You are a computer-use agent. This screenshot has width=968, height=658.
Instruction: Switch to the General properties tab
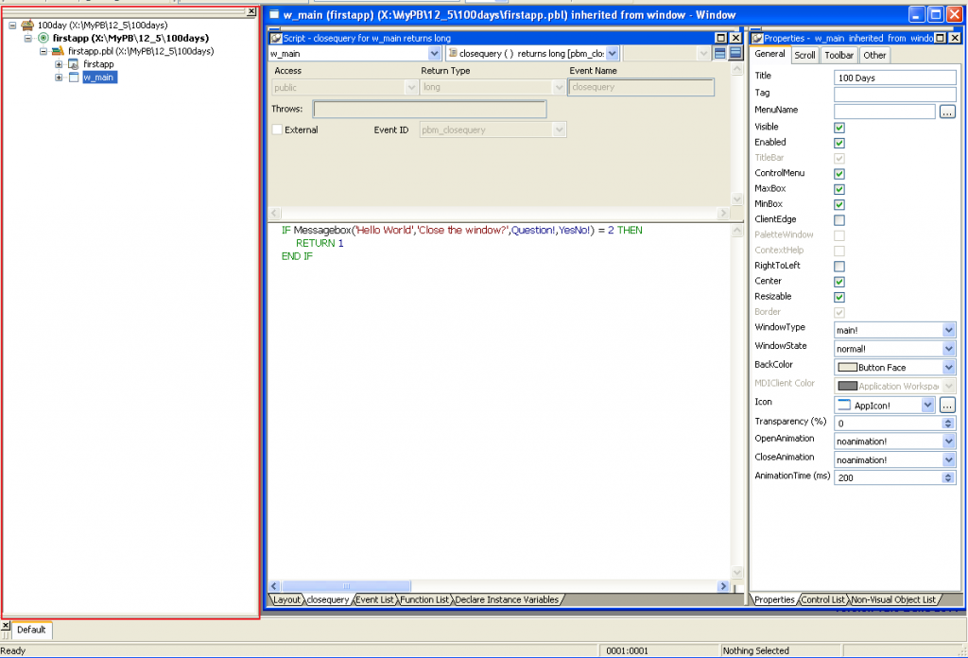click(769, 54)
